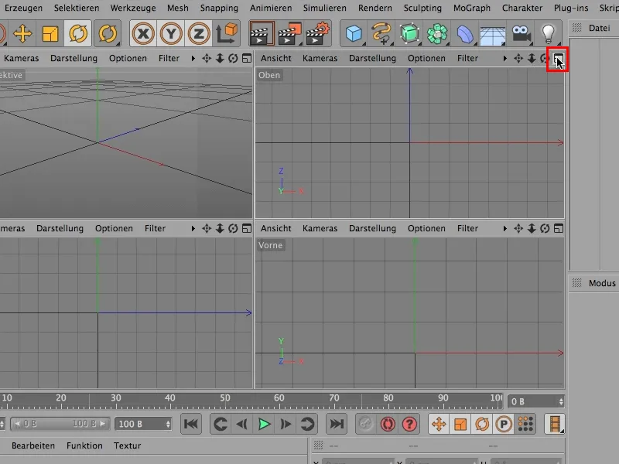Maximize the Vorne viewport toggle icon

(558, 228)
